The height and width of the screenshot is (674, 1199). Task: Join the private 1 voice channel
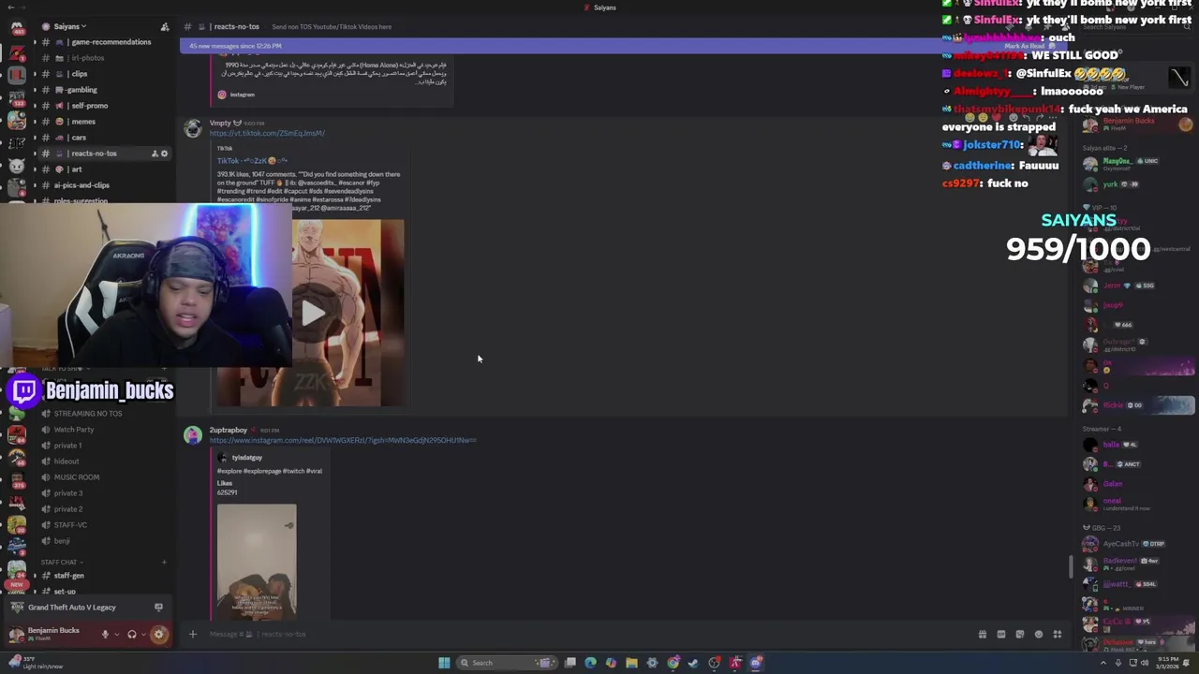coord(67,446)
